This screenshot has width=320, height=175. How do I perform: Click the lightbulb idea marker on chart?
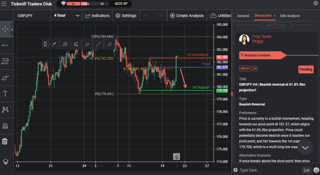click(x=177, y=157)
